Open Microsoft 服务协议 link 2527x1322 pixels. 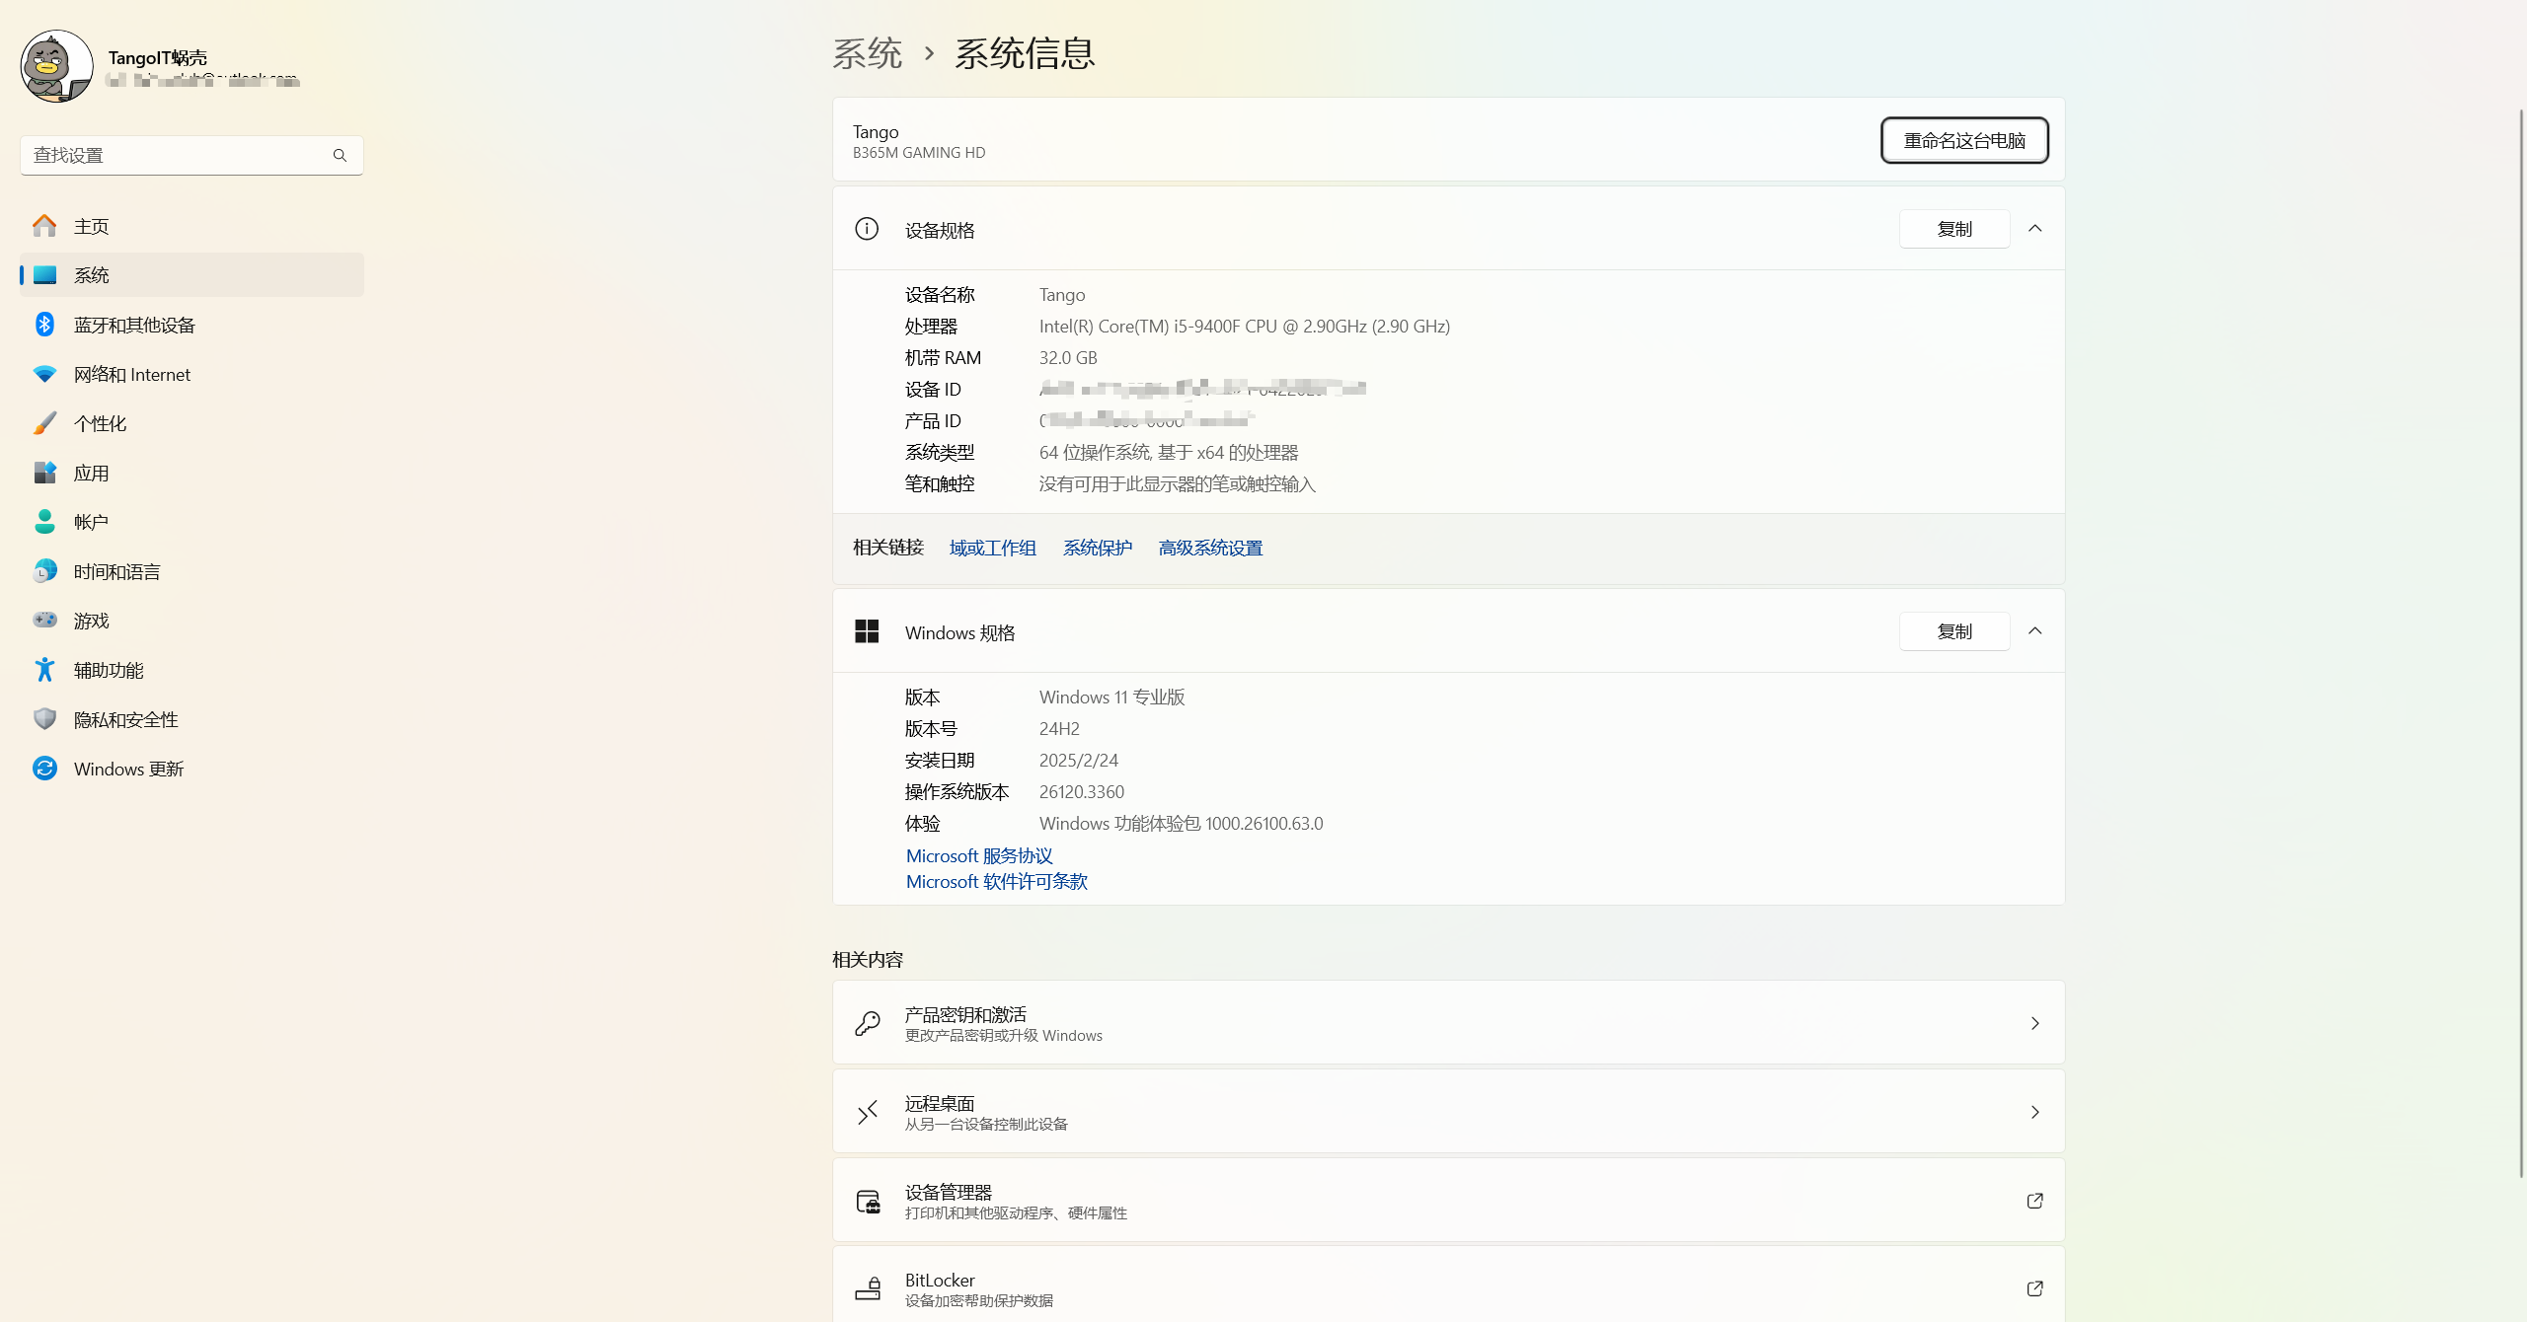click(979, 855)
